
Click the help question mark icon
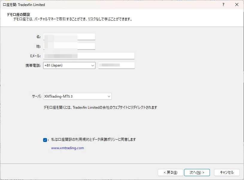pos(223,5)
